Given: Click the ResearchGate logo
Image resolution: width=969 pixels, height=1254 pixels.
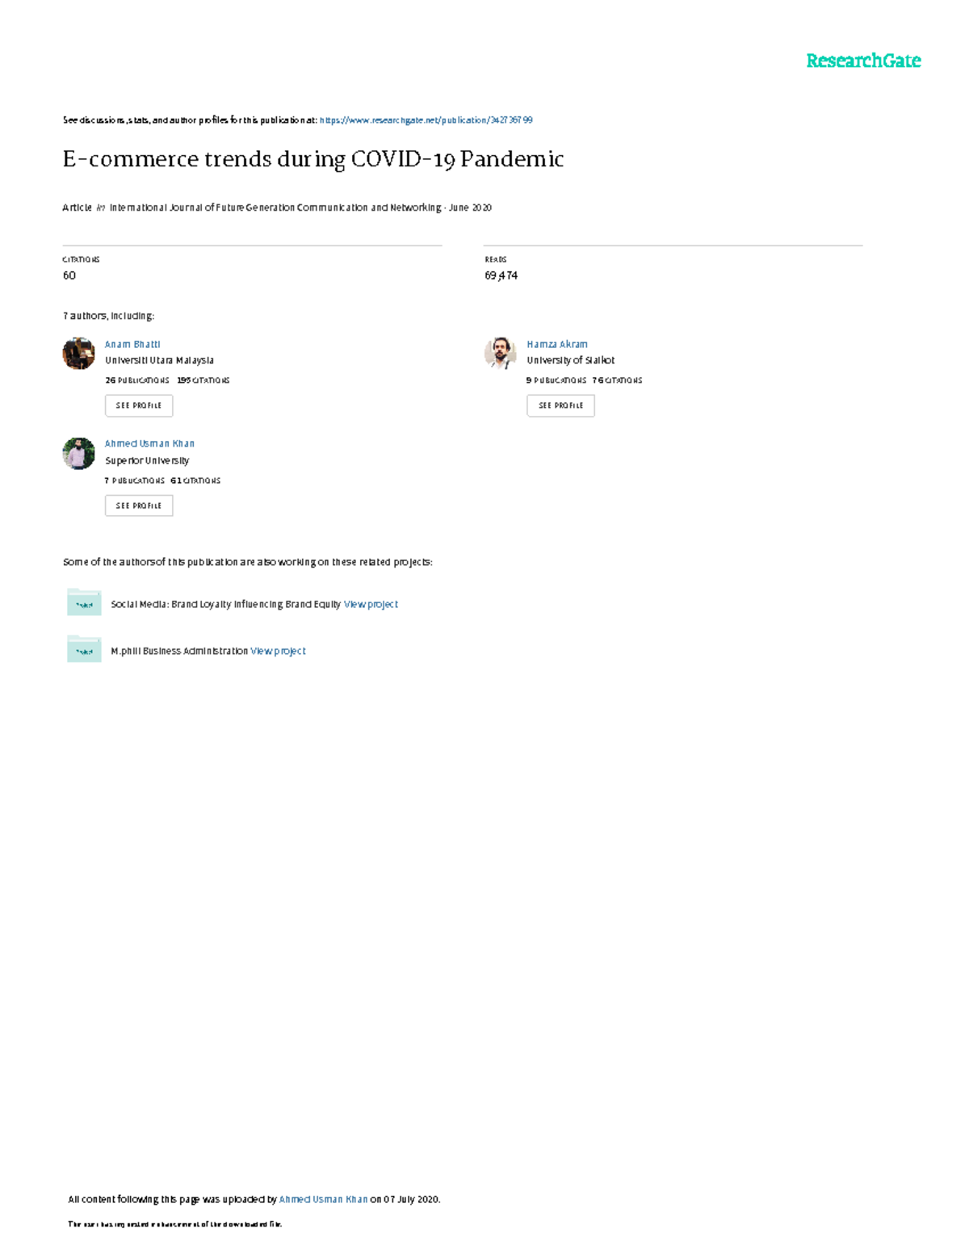Looking at the screenshot, I should pos(862,61).
